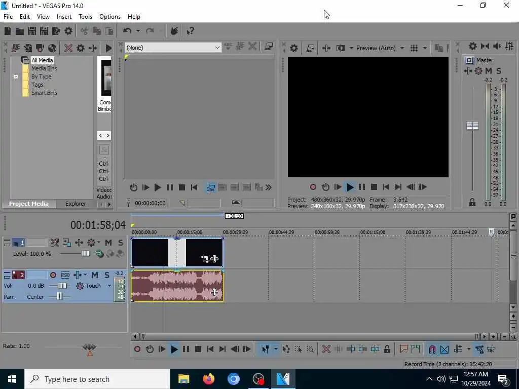Open Master bus FX icon
This screenshot has width=519, height=389.
click(x=468, y=71)
